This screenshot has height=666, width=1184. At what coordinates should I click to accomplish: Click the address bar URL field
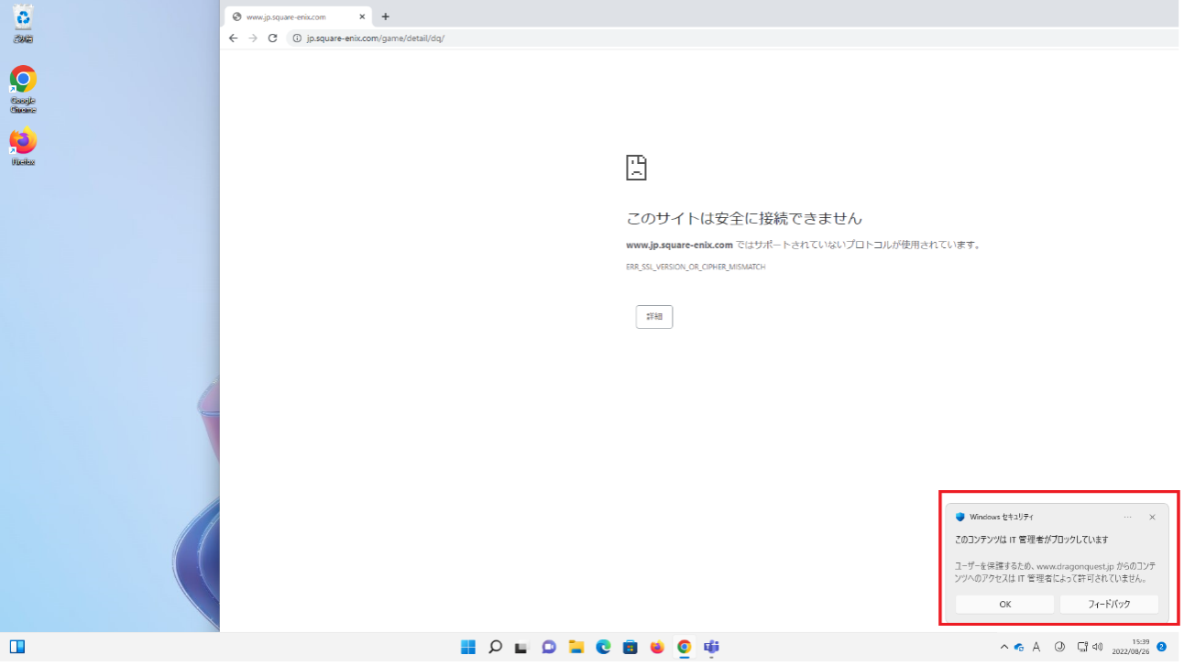pyautogui.click(x=733, y=38)
